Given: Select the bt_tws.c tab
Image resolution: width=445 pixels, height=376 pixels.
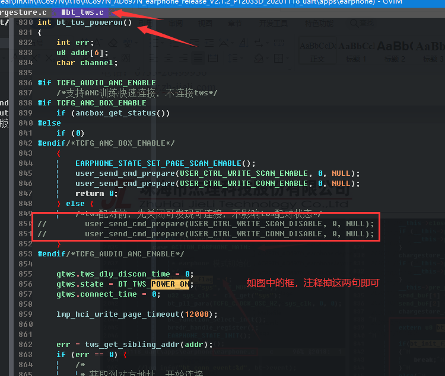Looking at the screenshot, I should pyautogui.click(x=82, y=12).
